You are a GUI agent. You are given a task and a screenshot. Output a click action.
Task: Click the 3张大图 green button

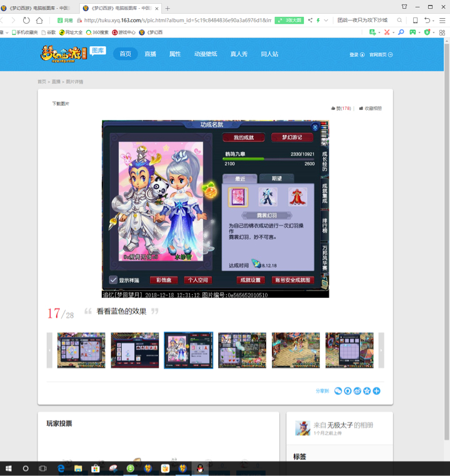[x=289, y=21]
